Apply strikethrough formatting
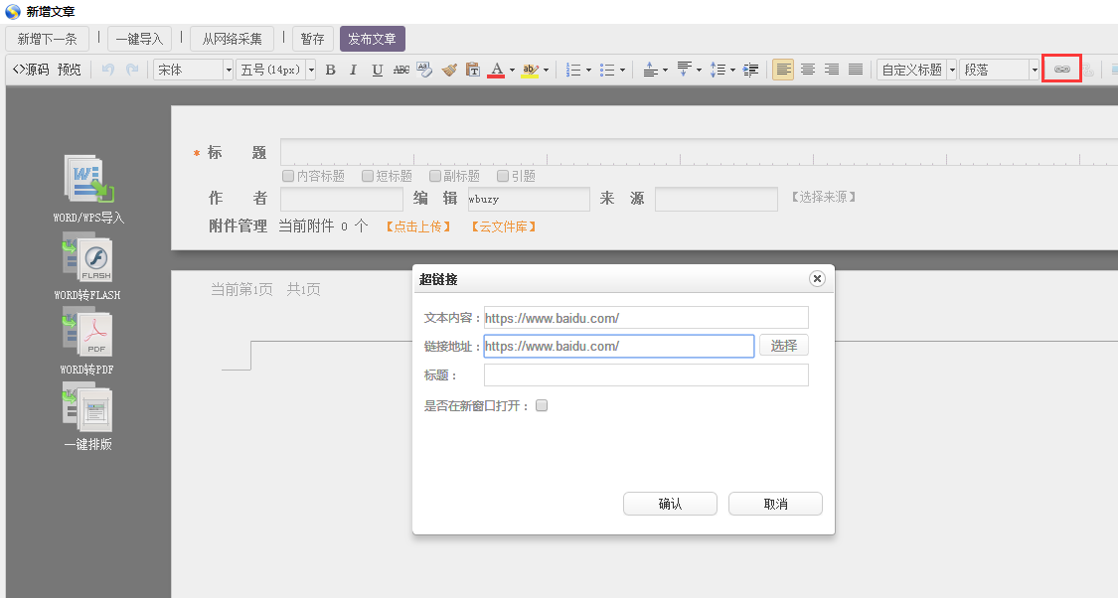1118x598 pixels. 400,70
